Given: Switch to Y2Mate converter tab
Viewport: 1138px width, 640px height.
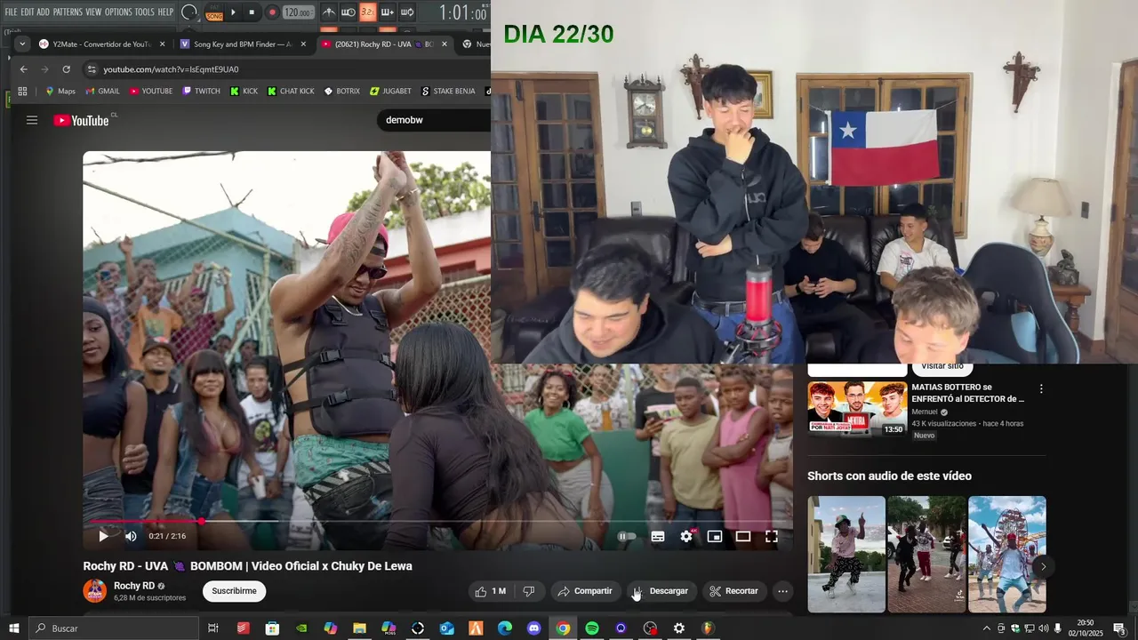Looking at the screenshot, I should [x=102, y=44].
